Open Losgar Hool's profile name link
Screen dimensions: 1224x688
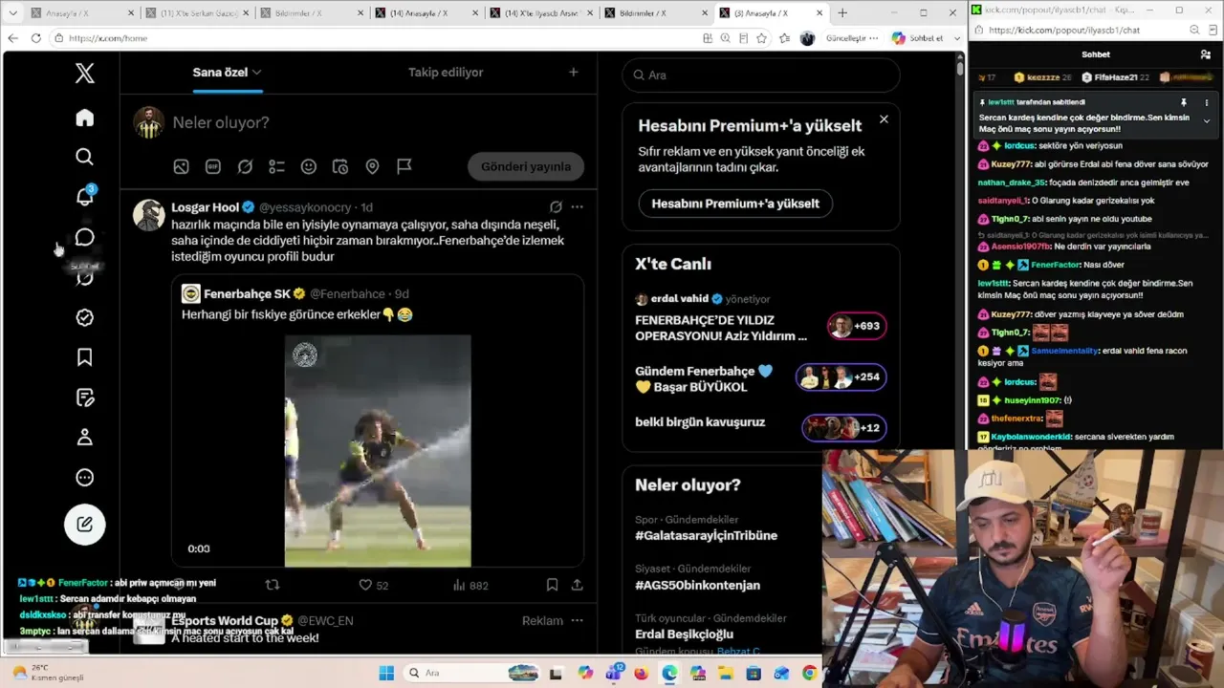(x=205, y=207)
